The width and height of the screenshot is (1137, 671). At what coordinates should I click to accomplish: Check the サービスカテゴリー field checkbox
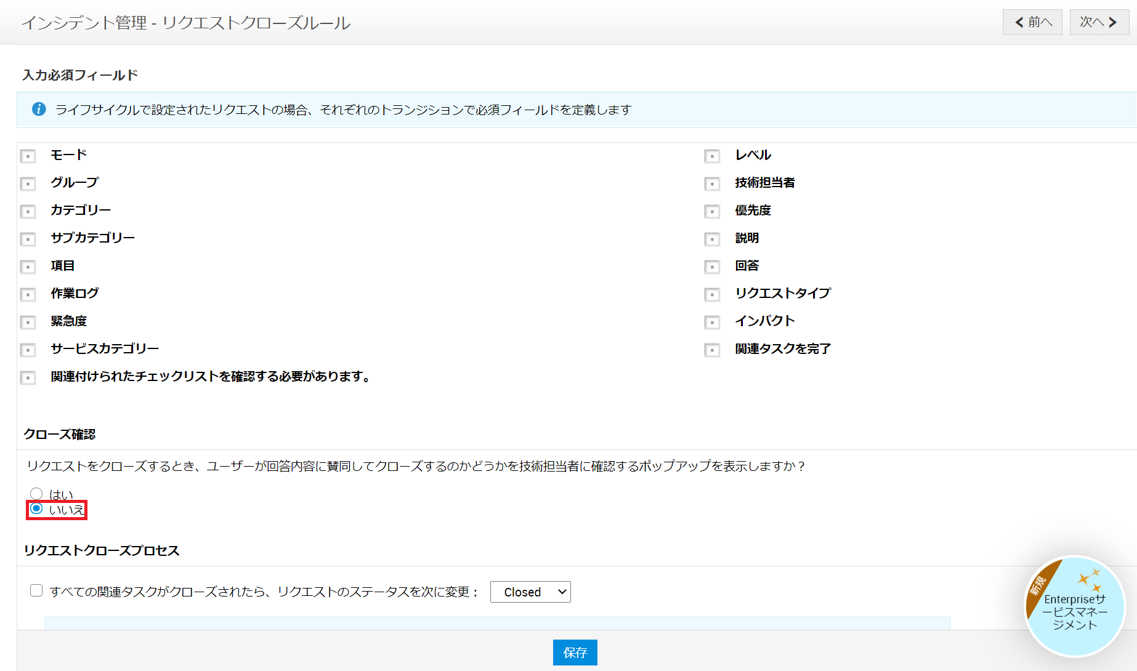pos(28,350)
